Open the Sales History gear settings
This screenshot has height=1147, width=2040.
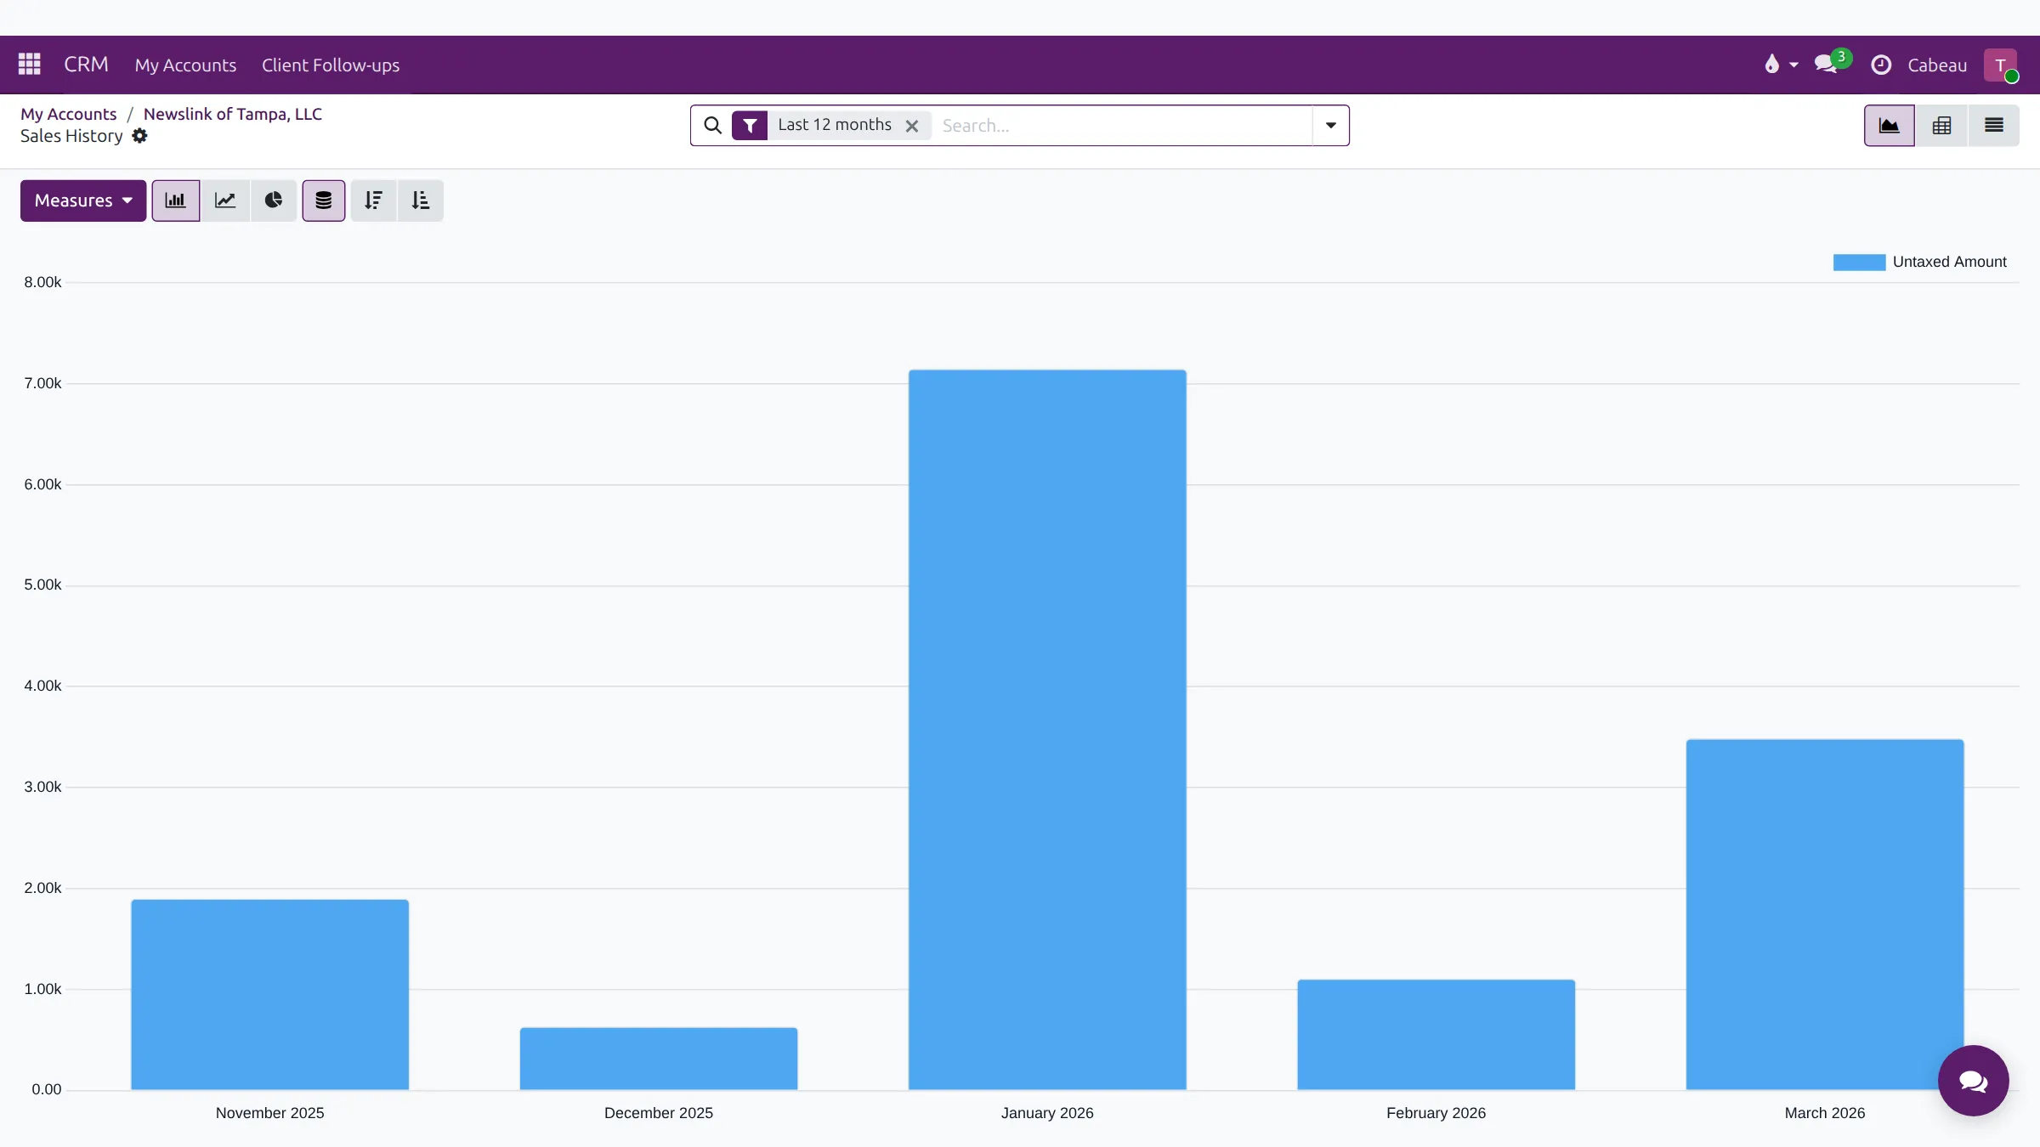[x=140, y=136]
